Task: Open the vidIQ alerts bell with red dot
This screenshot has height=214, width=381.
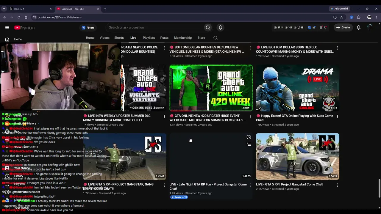Action: (x=325, y=28)
